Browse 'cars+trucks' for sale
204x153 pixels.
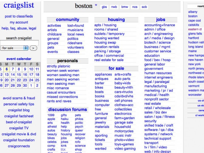pyautogui.click(x=124, y=92)
